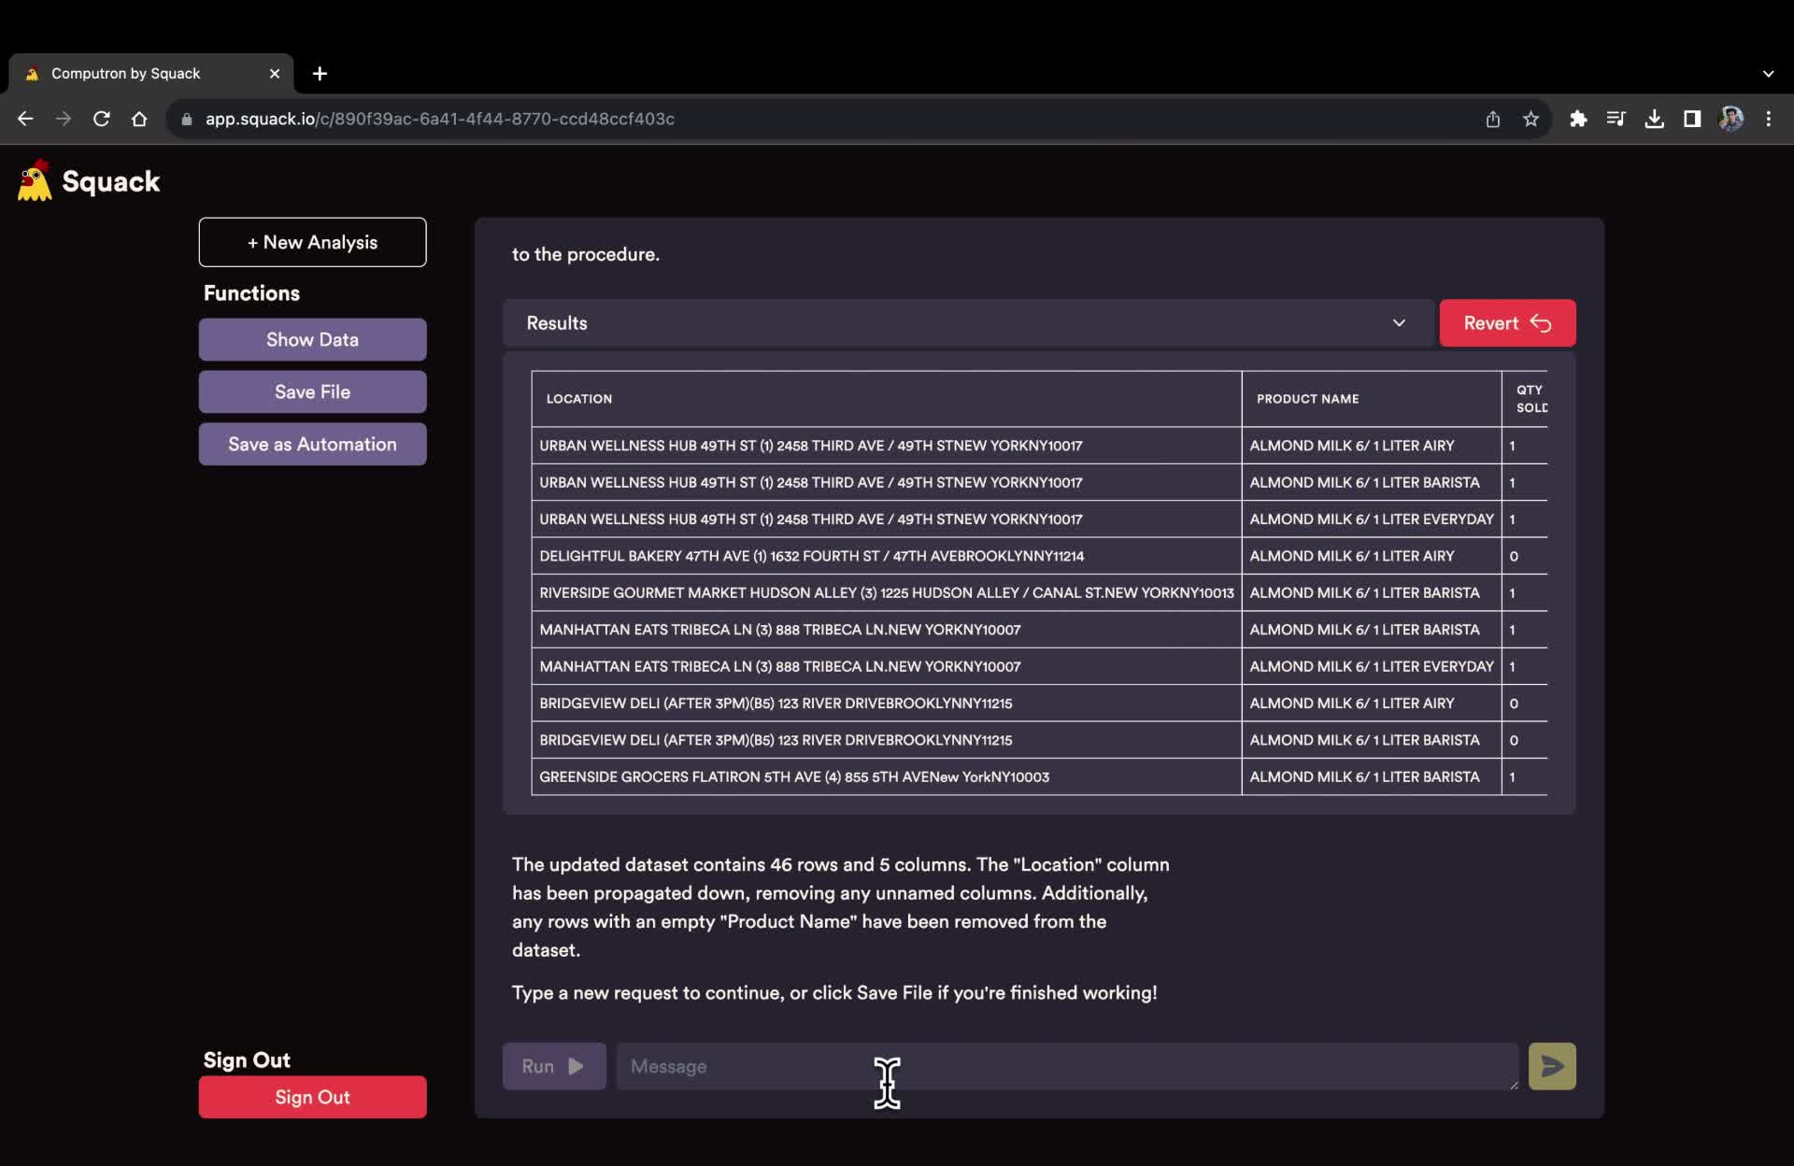Image resolution: width=1794 pixels, height=1166 pixels.
Task: Open the Chrome three-dot menu
Action: click(x=1768, y=119)
